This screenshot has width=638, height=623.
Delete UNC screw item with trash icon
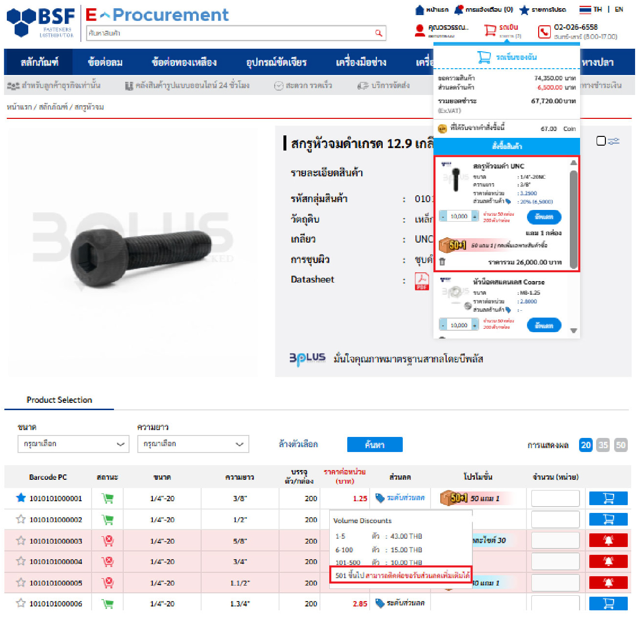click(x=442, y=262)
